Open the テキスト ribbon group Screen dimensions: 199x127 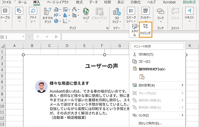pos(189,15)
